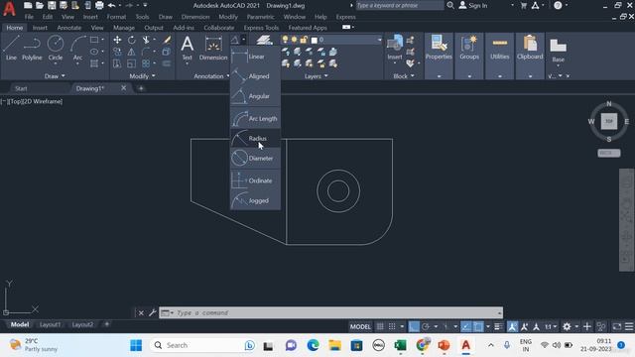The image size is (635, 357).
Task: Click the Save icon in quick access toolbar
Action: tap(52, 5)
